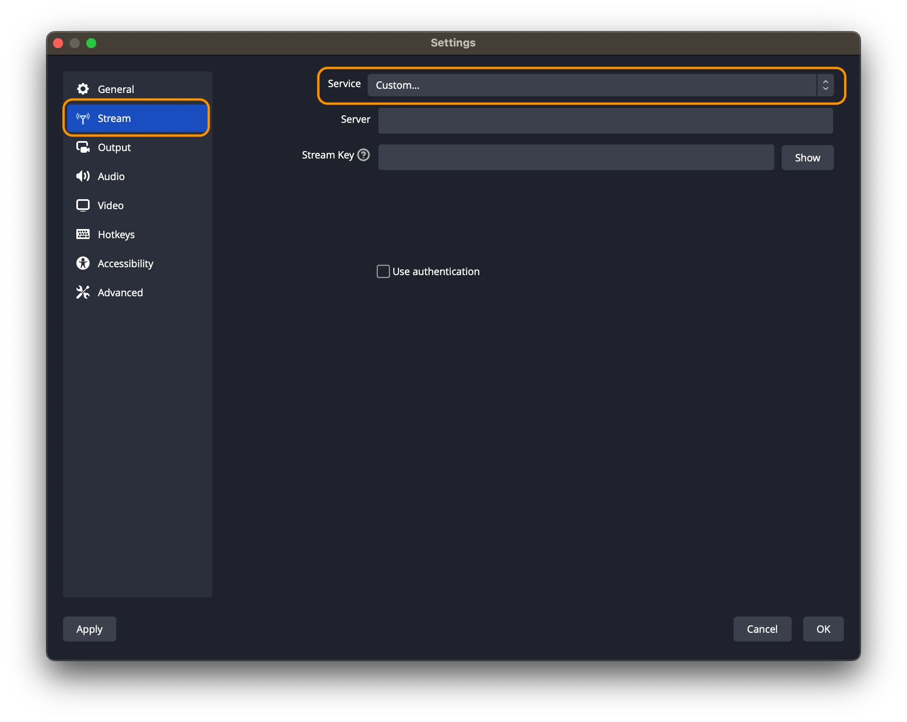The width and height of the screenshot is (907, 722).
Task: Open the Hotkeys settings section
Action: (x=138, y=234)
